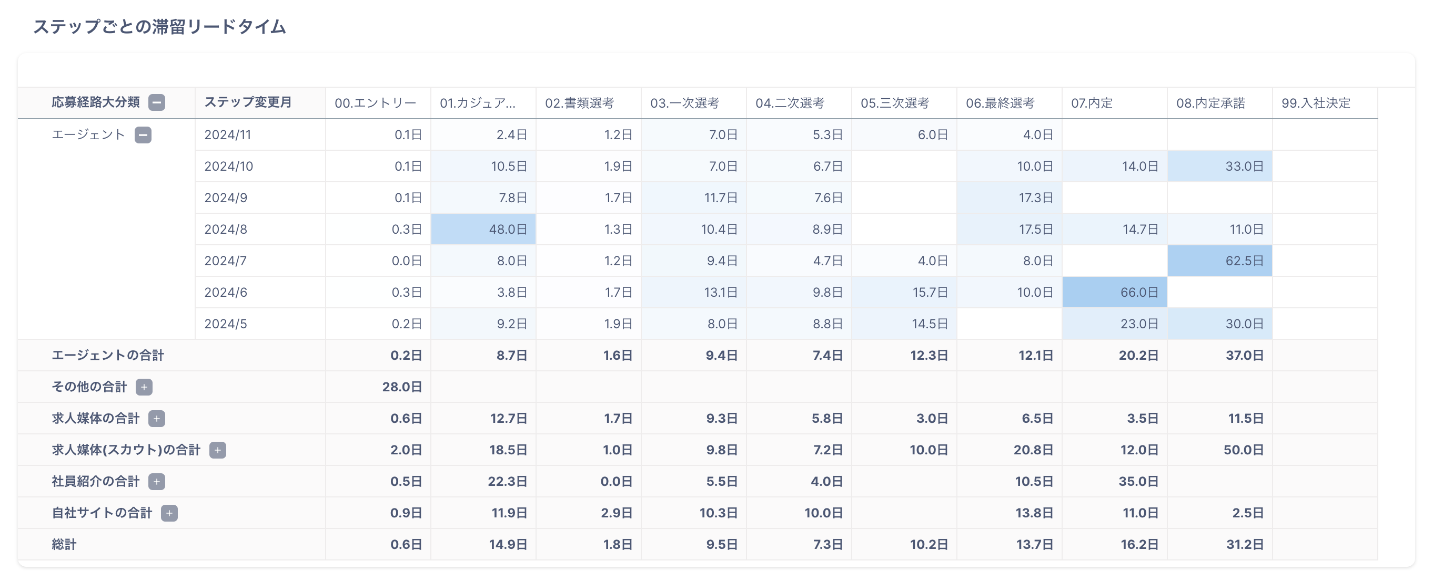The height and width of the screenshot is (582, 1433).
Task: Collapse the エージェント group minus icon
Action: 143,135
